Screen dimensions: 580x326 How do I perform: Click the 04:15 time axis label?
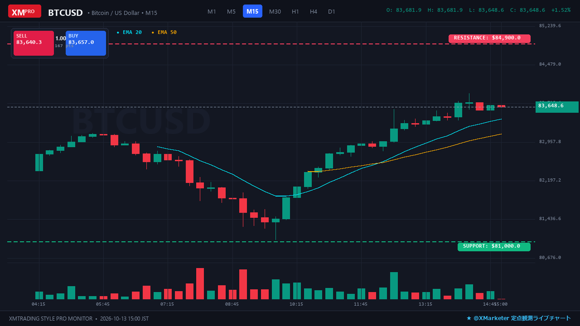coord(39,304)
